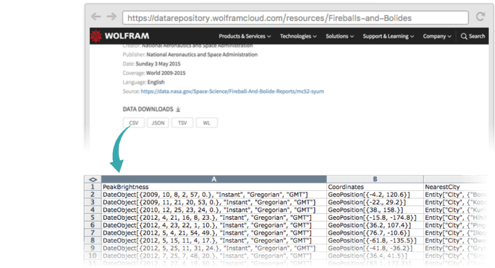
Task: Select column A header
Action: click(214, 179)
